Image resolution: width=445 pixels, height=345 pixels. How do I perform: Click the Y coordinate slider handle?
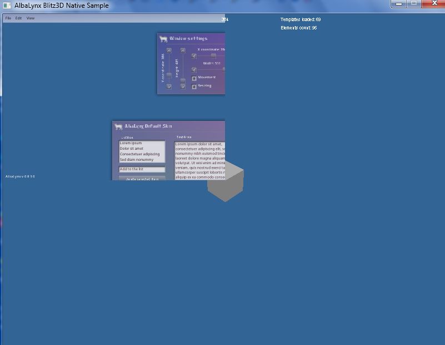point(169,75)
